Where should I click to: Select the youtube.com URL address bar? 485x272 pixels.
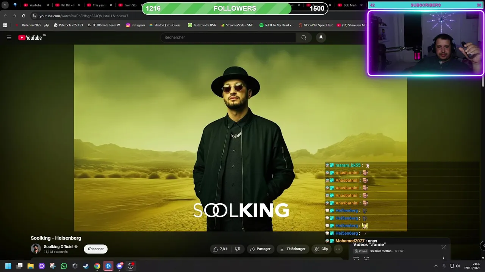84,16
